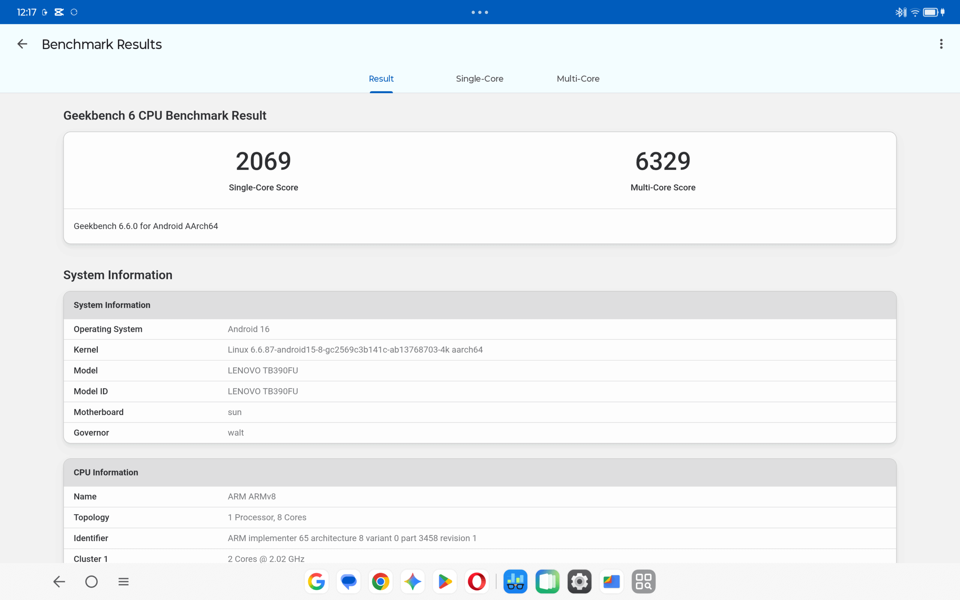Tap the Linux 6.6.87 kernel version value

(x=355, y=349)
